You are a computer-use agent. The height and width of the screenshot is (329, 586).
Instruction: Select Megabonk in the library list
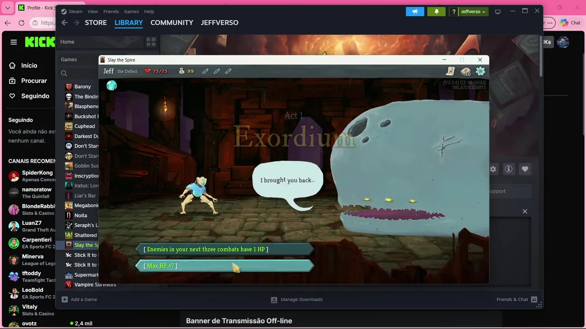pyautogui.click(x=82, y=205)
